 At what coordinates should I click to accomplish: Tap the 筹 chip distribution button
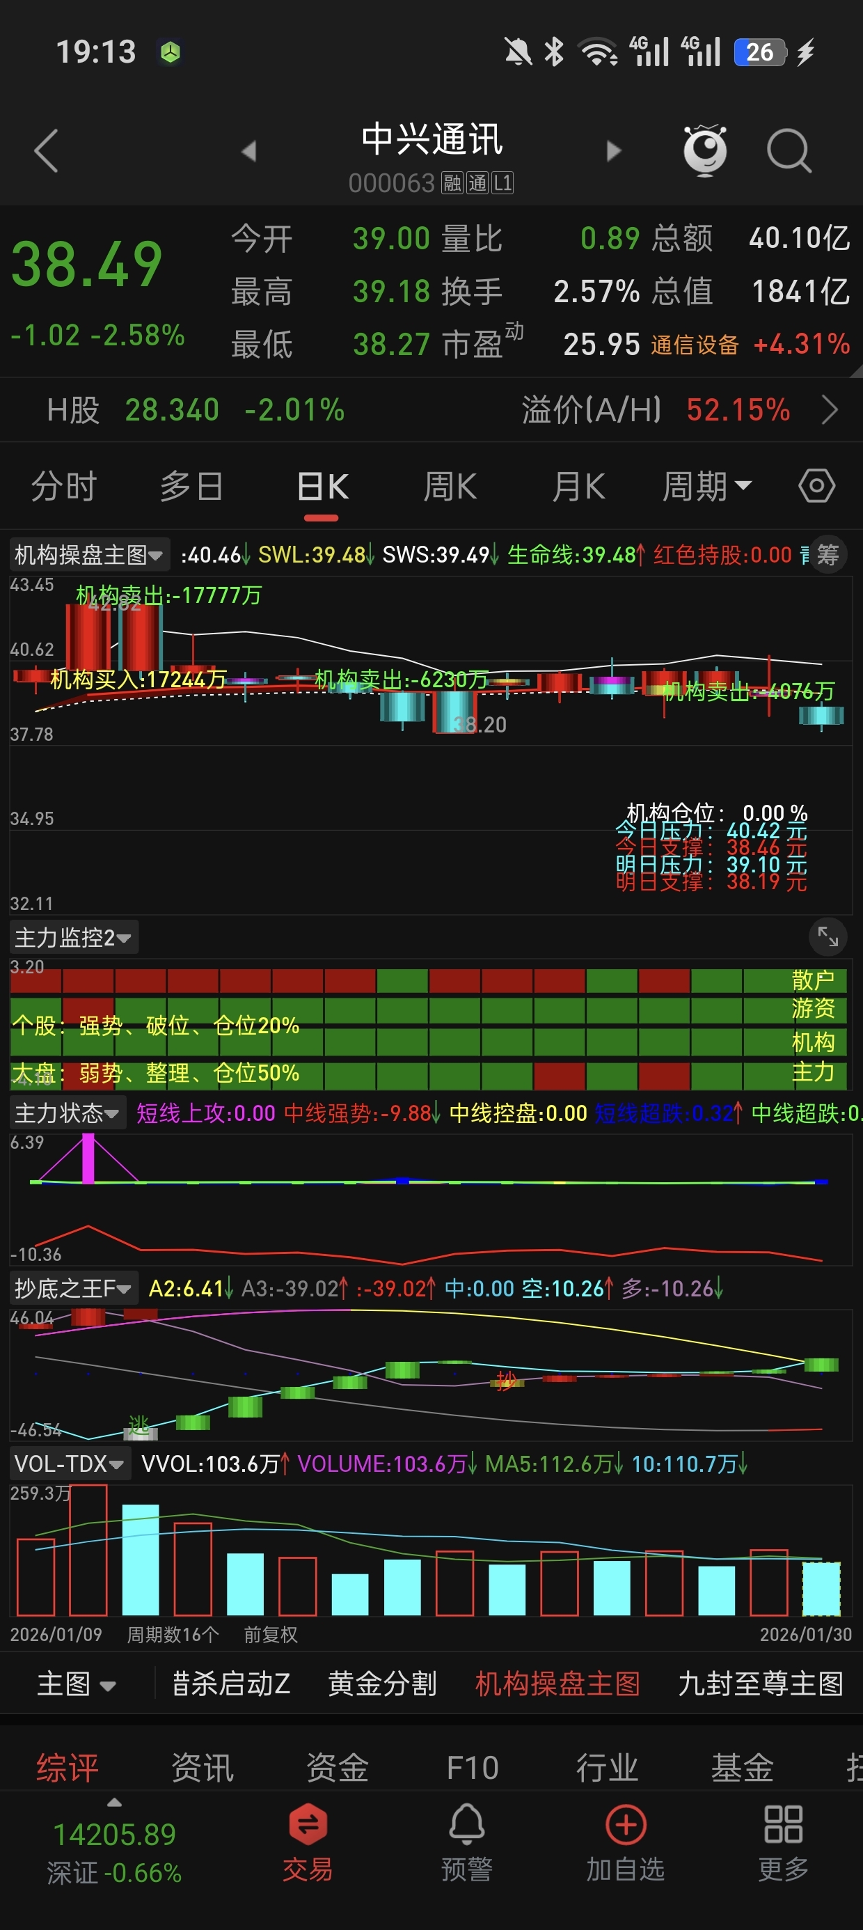pos(828,554)
